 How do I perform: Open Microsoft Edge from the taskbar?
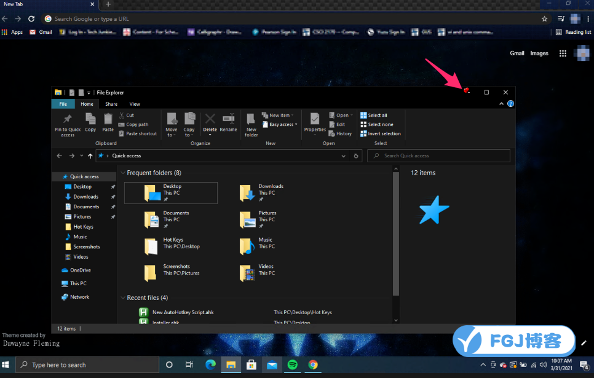(210, 364)
